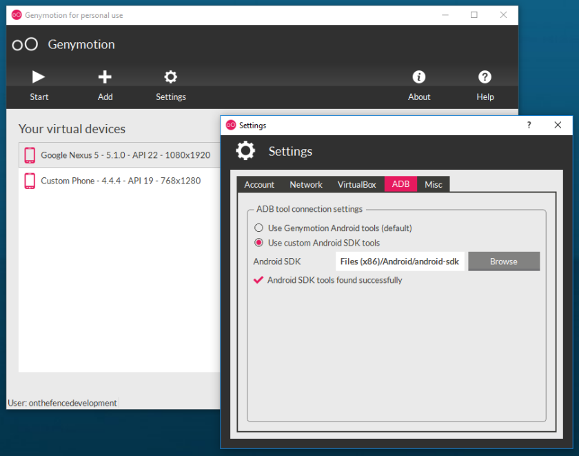Click the Add plus icon
The width and height of the screenshot is (579, 456).
[x=105, y=77]
